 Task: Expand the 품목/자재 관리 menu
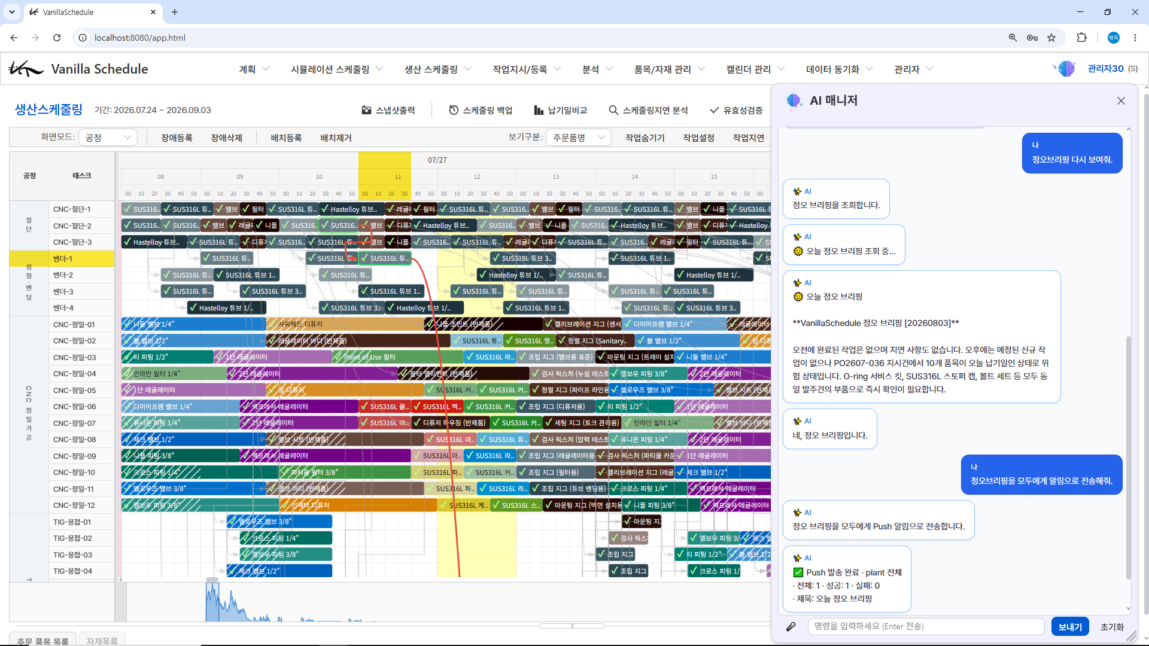[x=670, y=69]
